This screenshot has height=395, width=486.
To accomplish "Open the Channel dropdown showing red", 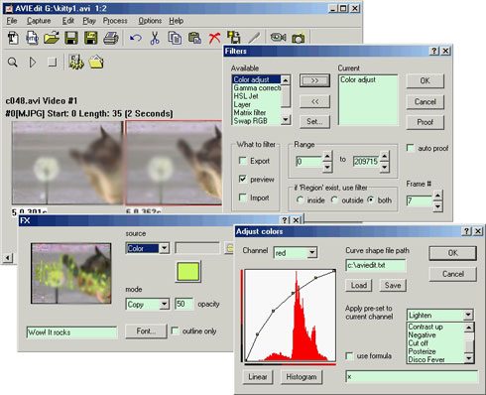I will tap(311, 253).
